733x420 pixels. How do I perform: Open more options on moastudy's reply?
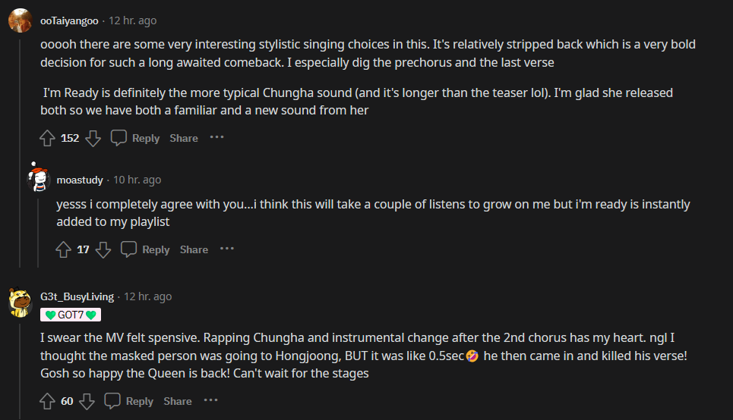(x=227, y=249)
